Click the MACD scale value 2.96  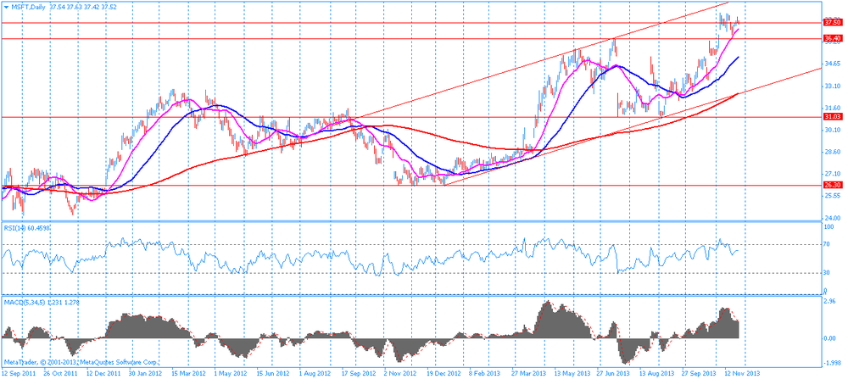pyautogui.click(x=830, y=301)
